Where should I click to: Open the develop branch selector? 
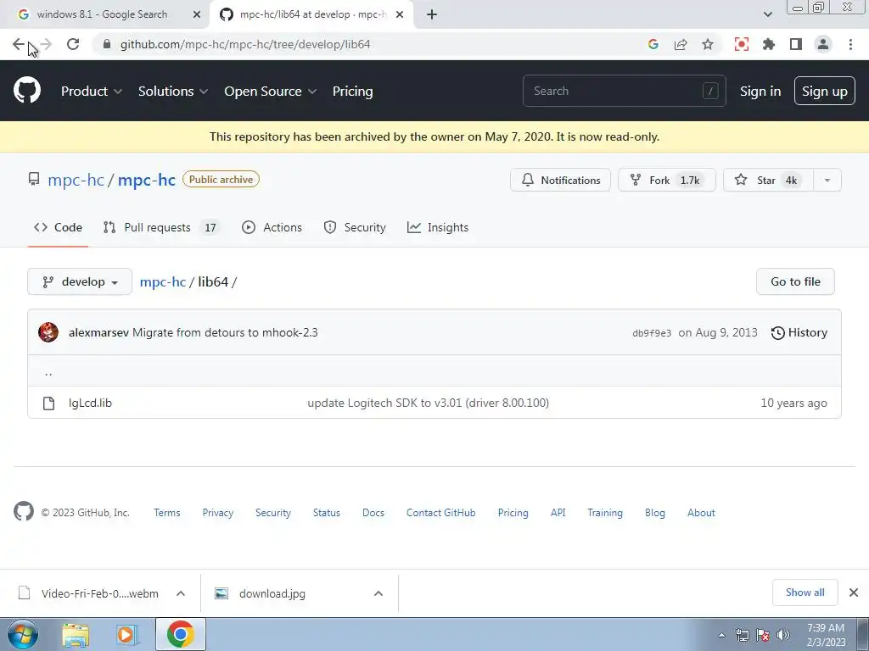pos(80,281)
